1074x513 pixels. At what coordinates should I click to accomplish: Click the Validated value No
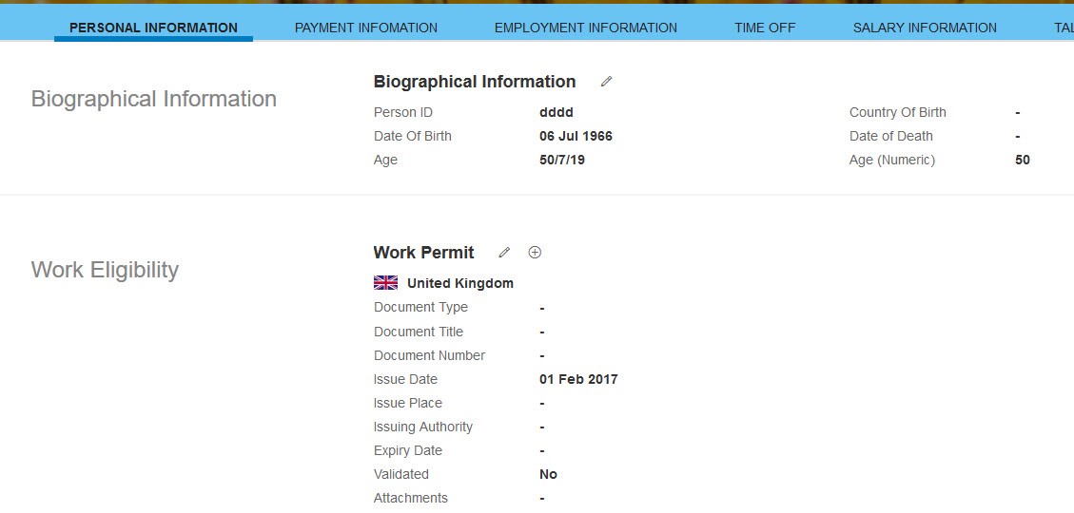point(549,474)
